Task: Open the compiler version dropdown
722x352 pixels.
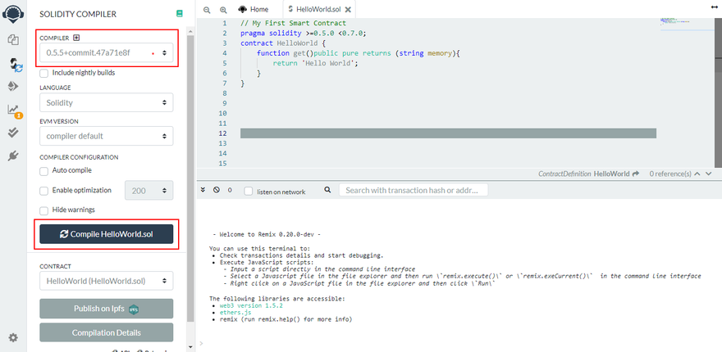Action: pos(106,53)
